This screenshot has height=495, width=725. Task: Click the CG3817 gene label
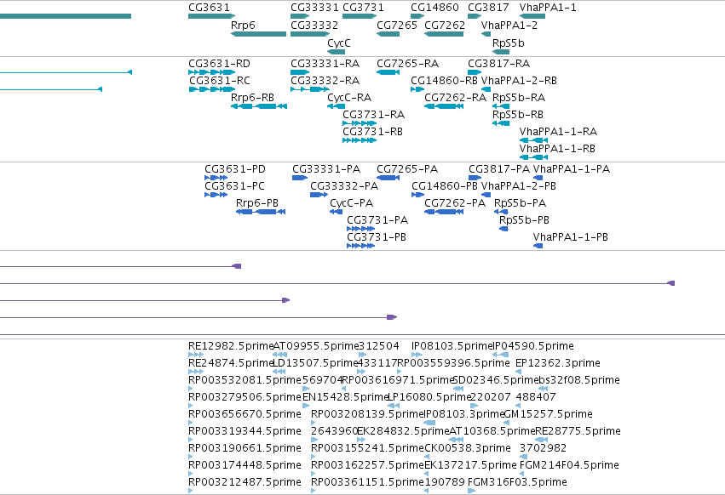click(x=488, y=8)
